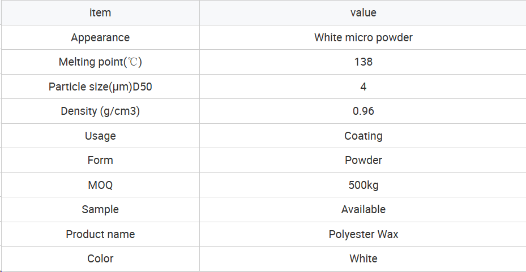Image resolution: width=526 pixels, height=272 pixels.
Task: Click the 'value' column header
Action: [x=364, y=13]
